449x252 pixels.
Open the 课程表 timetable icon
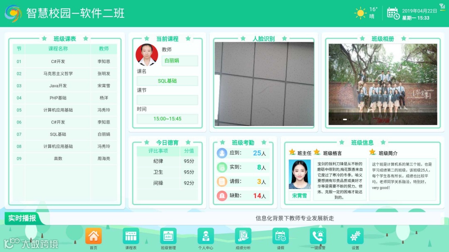[x=131, y=236]
